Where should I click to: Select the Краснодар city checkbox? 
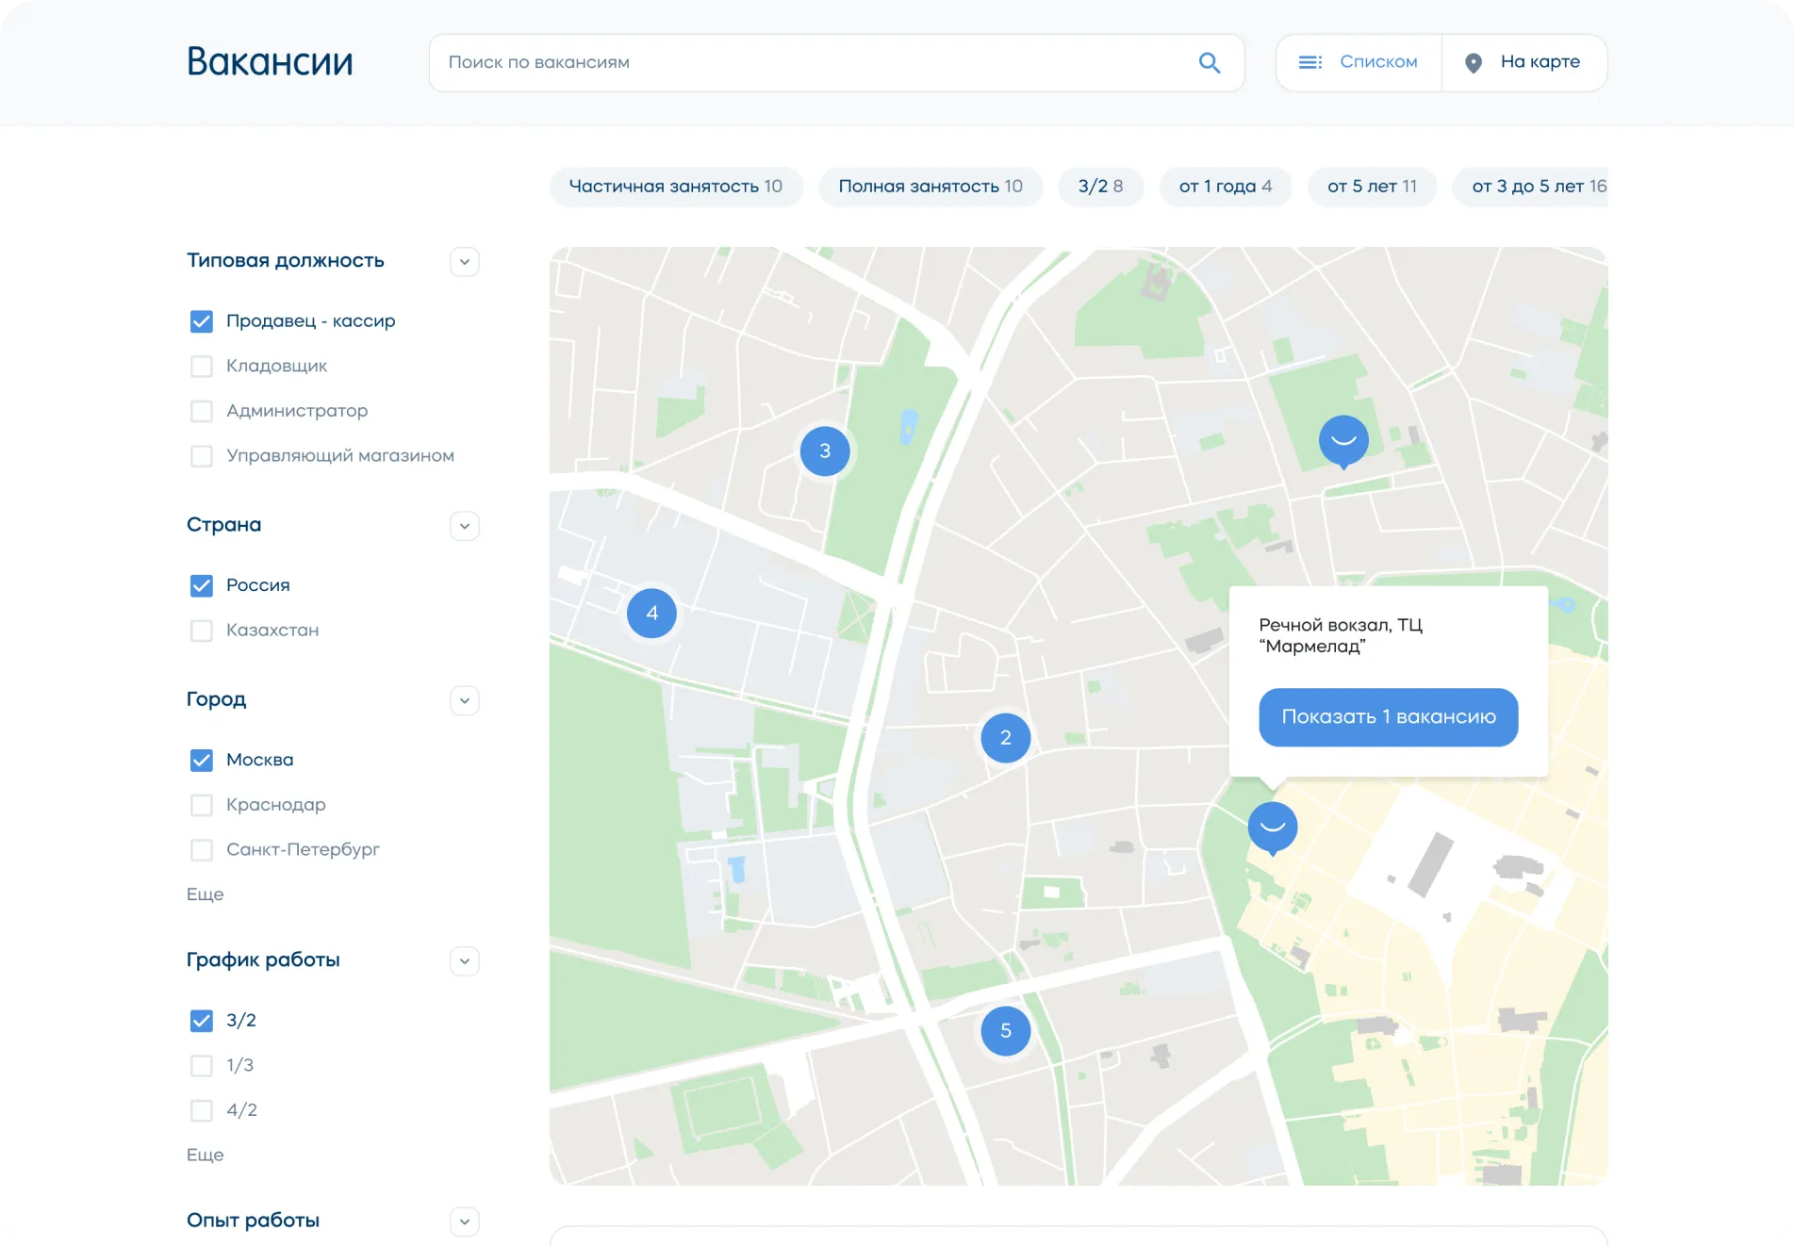[x=202, y=805]
